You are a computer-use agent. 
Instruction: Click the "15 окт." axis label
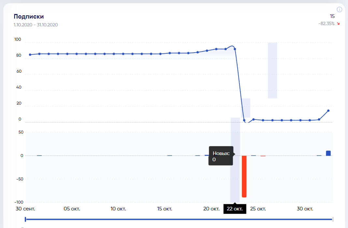[165, 209]
